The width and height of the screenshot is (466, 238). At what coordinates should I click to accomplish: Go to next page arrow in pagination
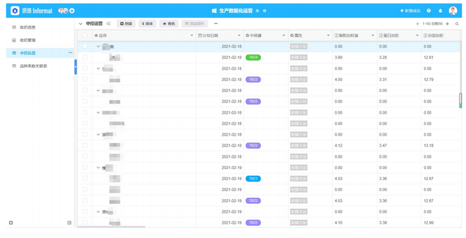pyautogui.click(x=447, y=24)
